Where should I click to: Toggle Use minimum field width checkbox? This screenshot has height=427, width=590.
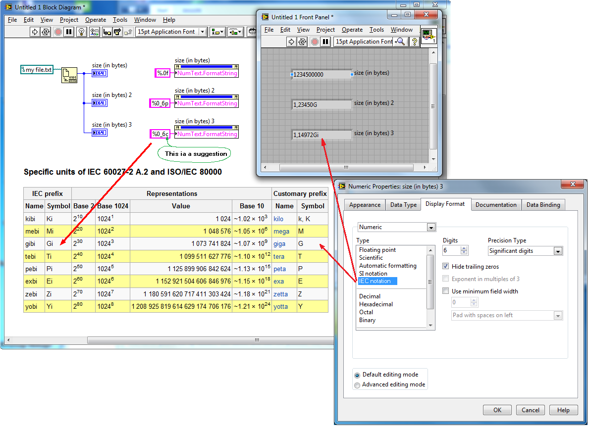(445, 291)
